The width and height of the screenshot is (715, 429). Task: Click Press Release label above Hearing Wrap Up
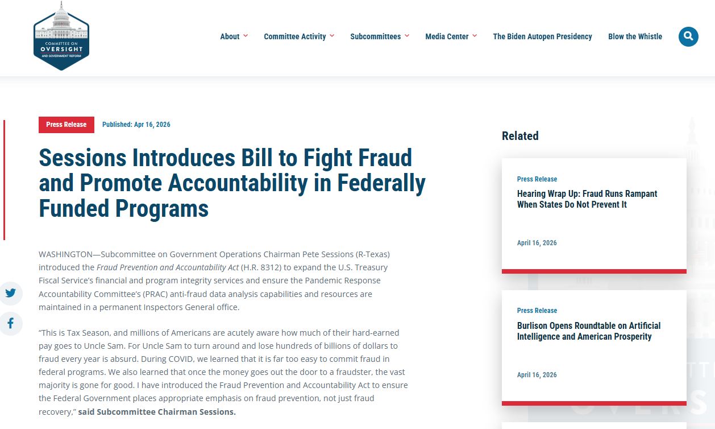point(537,179)
